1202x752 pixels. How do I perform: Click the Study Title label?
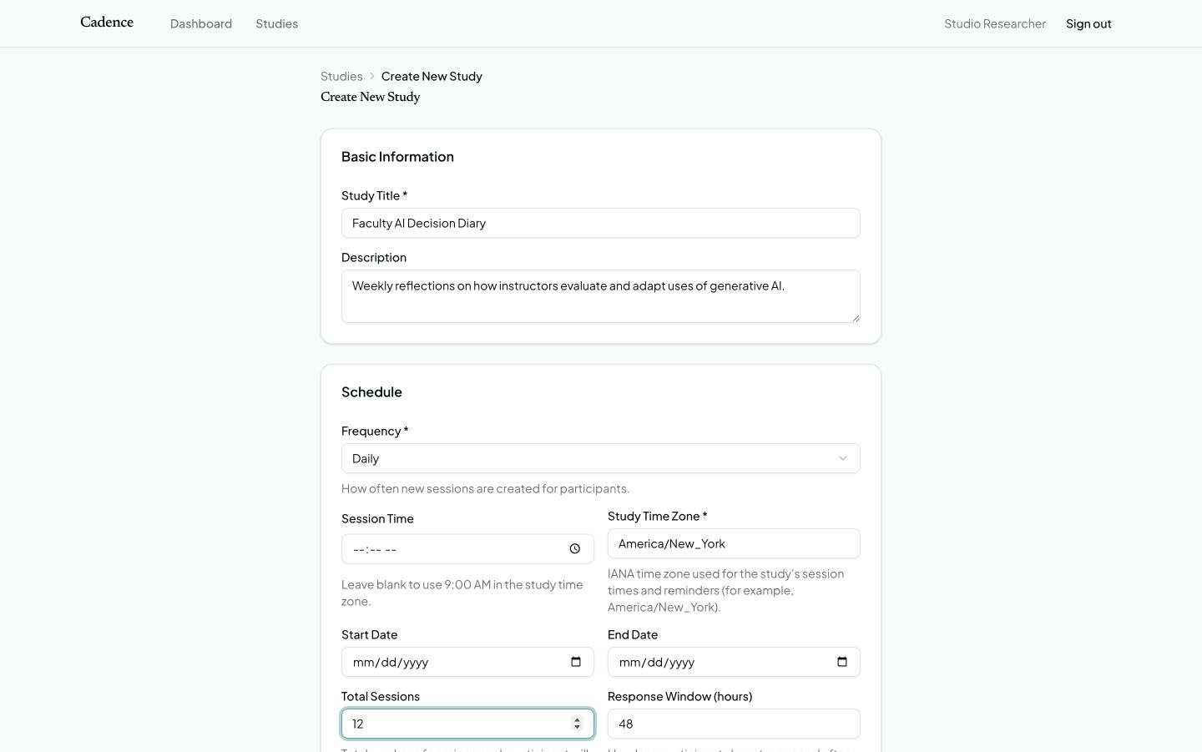tap(374, 195)
